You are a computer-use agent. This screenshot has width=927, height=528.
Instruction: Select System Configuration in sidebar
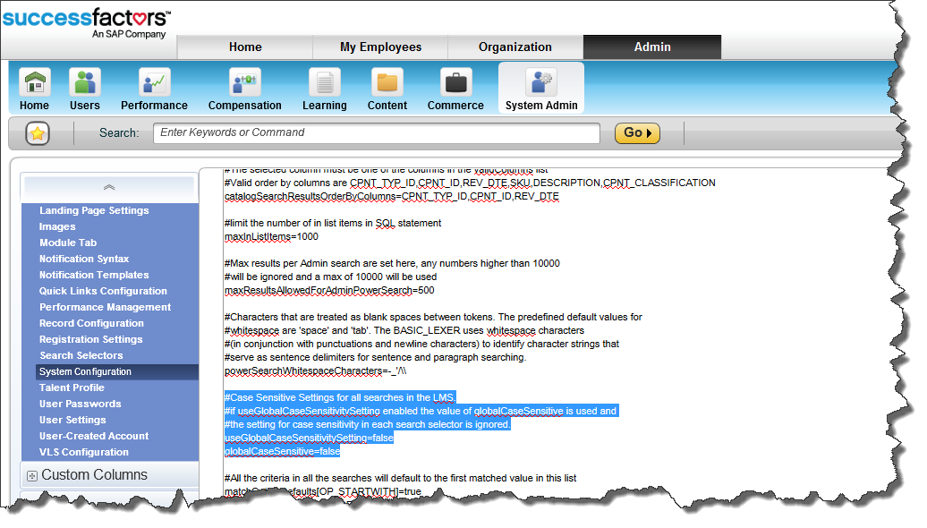117,372
